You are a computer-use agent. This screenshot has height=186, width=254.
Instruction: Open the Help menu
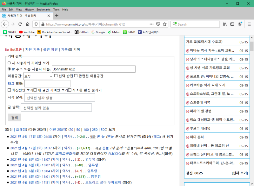tap(65, 10)
